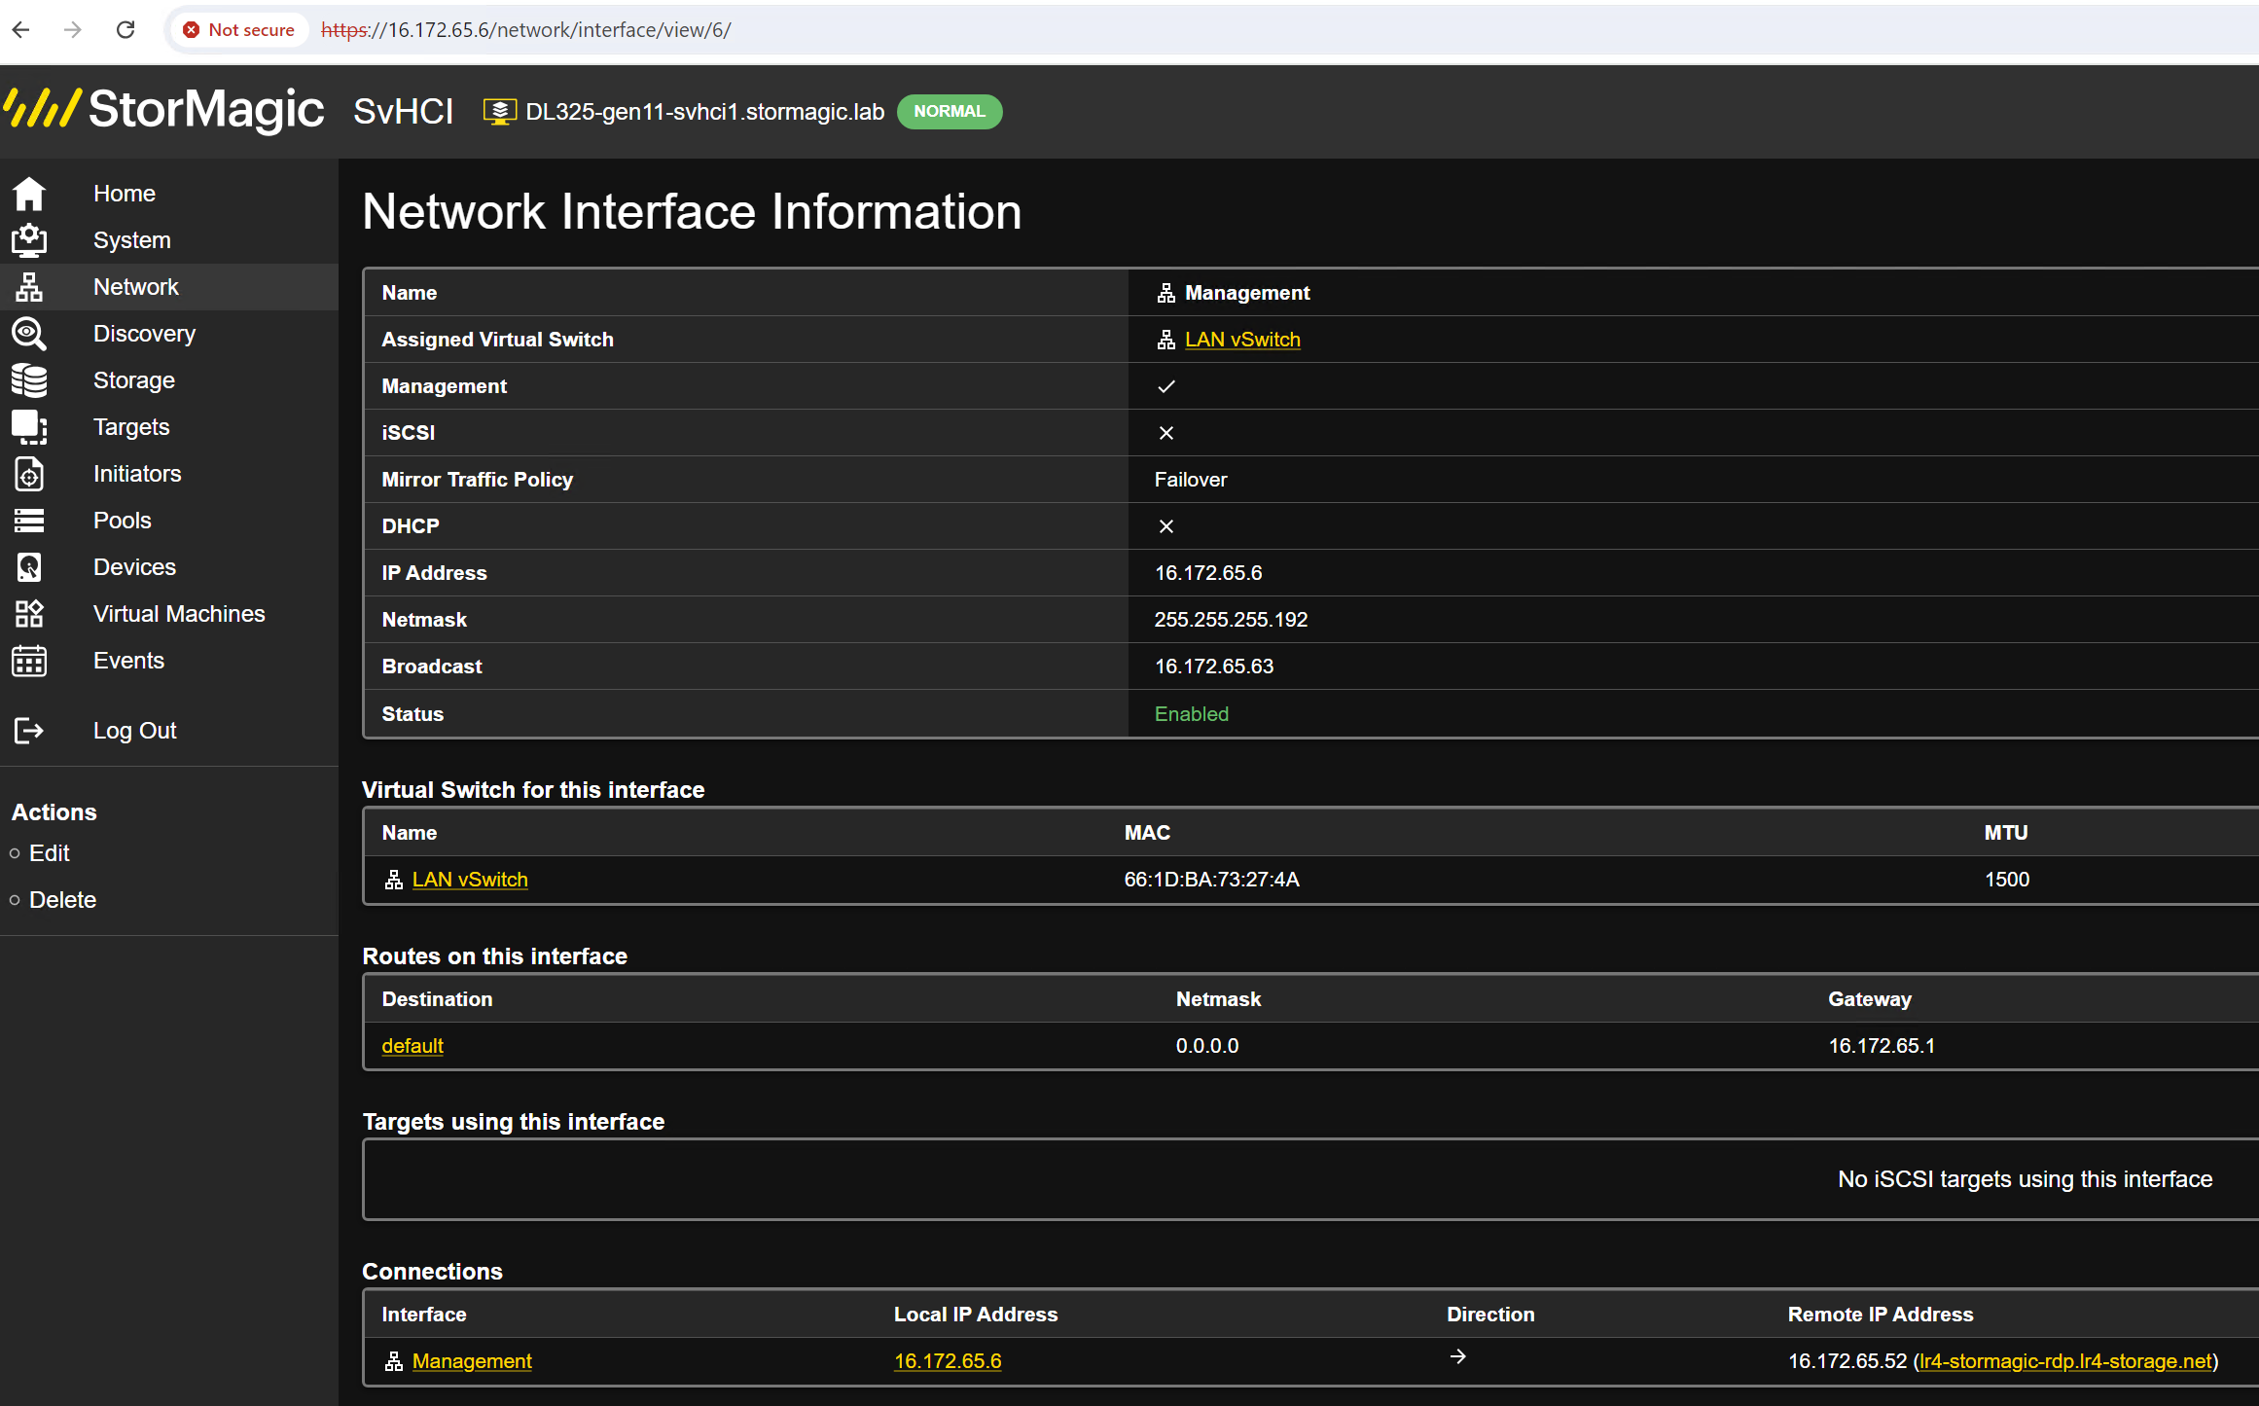The image size is (2259, 1406).
Task: Click the Delete action
Action: 63,900
